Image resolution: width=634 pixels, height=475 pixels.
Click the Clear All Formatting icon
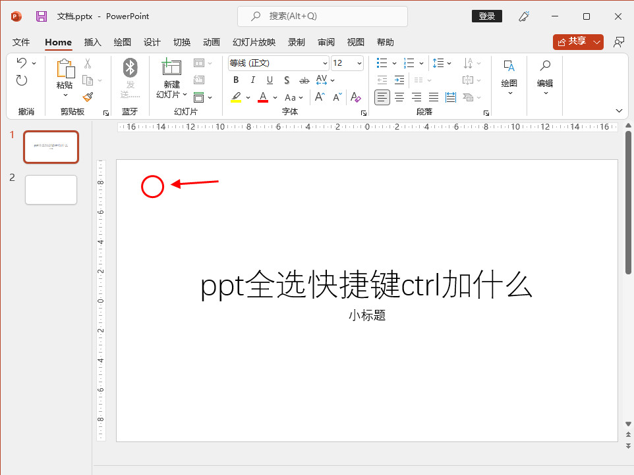[355, 97]
